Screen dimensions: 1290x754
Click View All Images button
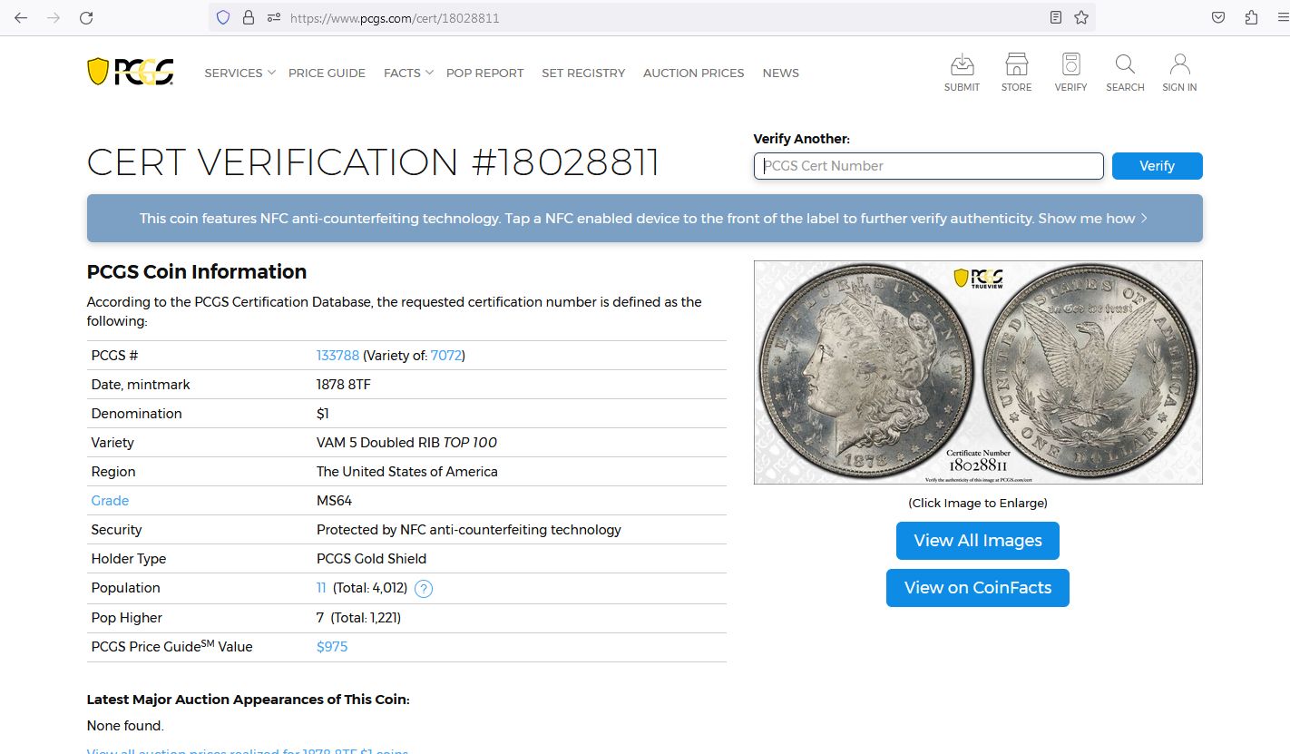pos(977,541)
